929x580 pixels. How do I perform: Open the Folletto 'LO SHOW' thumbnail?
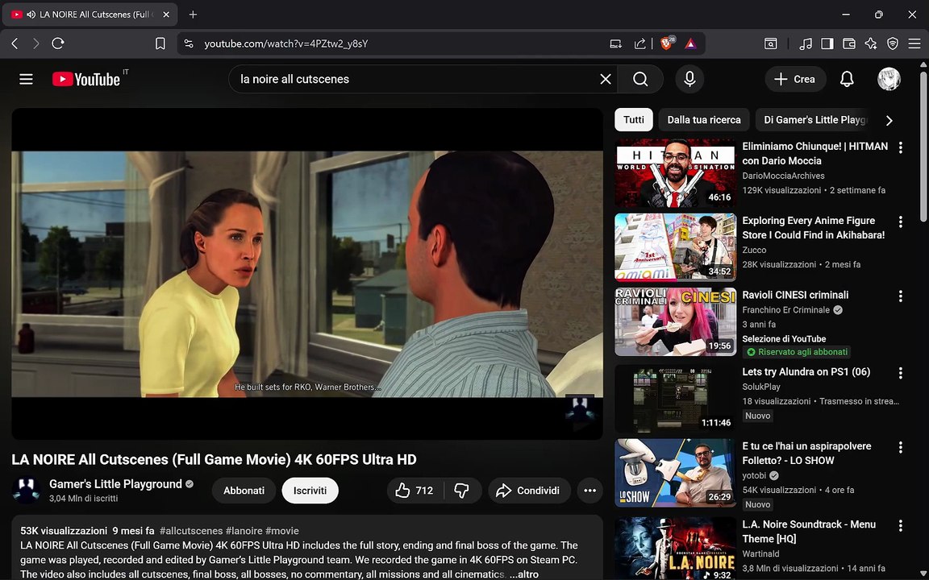(676, 473)
